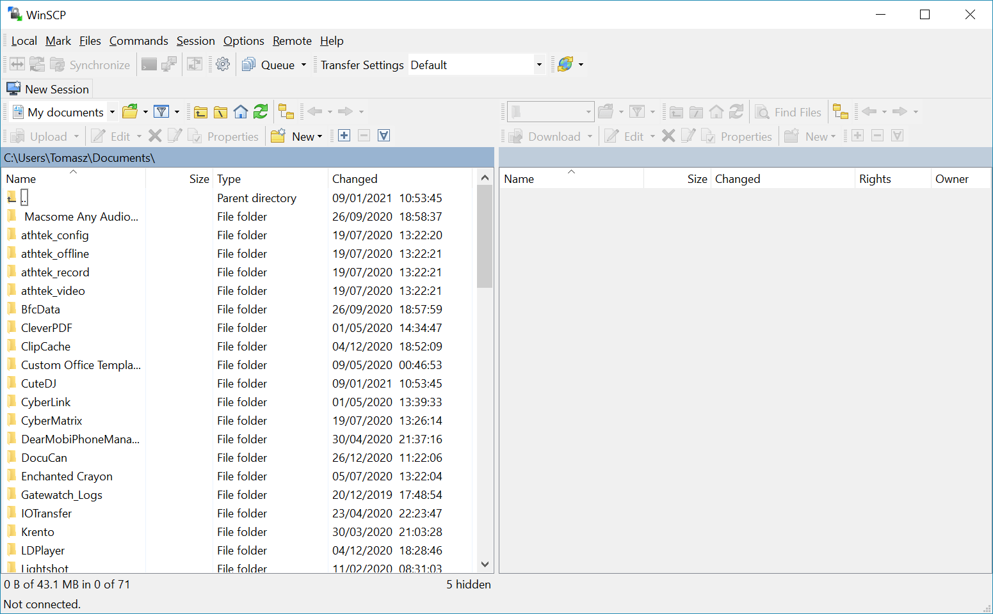
Task: Open the Files menu
Action: 90,41
